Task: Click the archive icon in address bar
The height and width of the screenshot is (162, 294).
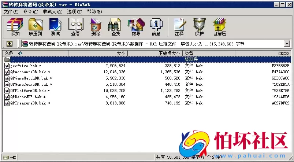Action: (25, 44)
